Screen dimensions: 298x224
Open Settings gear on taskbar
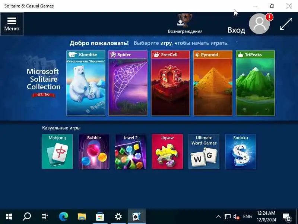pyautogui.click(x=118, y=217)
